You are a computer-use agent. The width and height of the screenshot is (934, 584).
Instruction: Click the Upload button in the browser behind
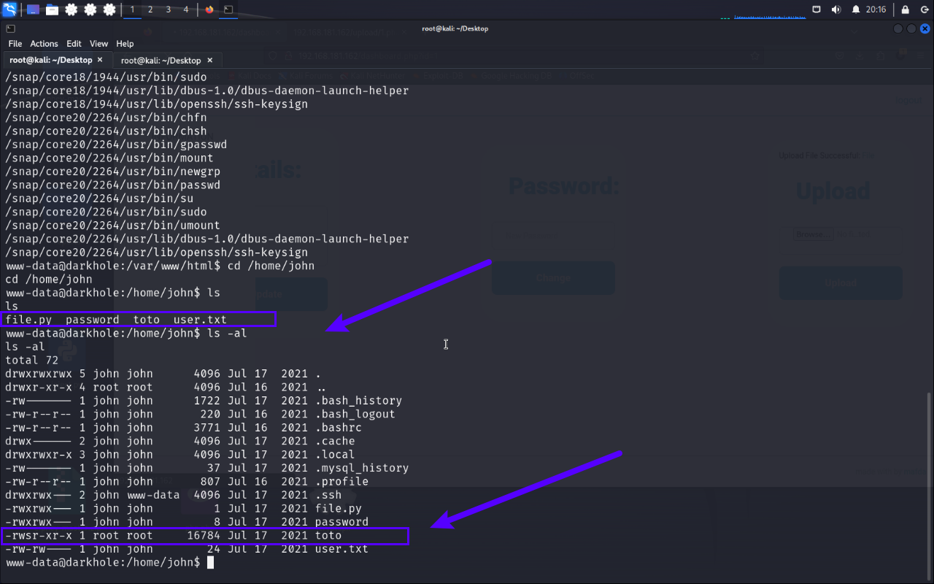[841, 283]
